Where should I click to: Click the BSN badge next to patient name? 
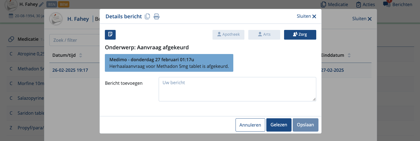pos(51,4)
